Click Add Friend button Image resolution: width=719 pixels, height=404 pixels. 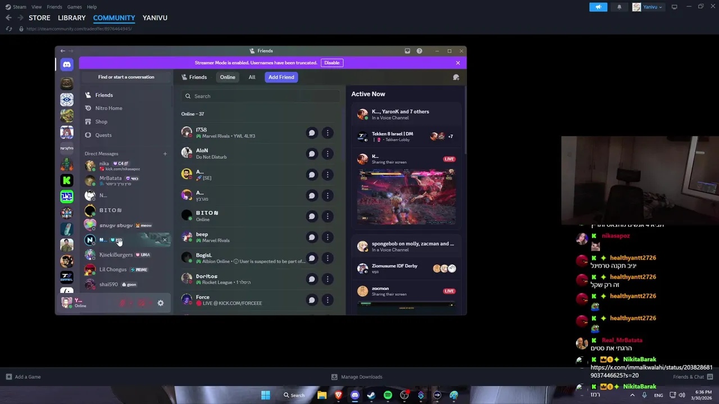coord(281,77)
